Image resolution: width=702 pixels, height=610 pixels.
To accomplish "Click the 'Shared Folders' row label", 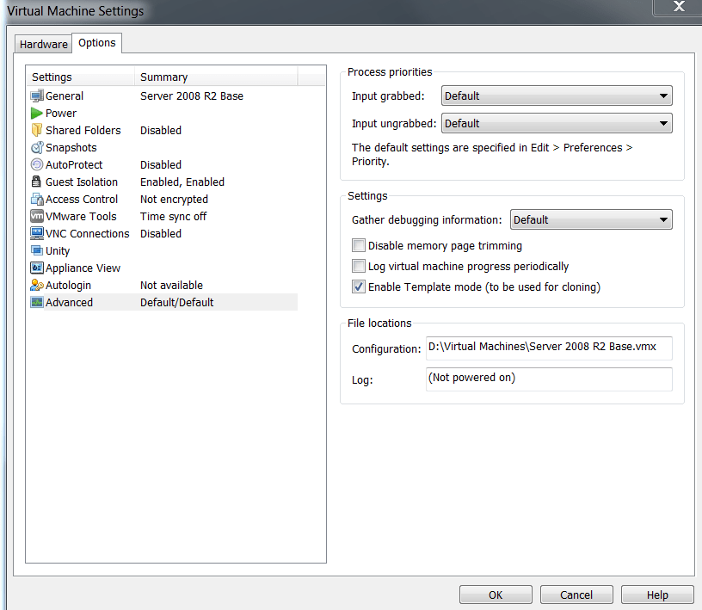I will click(x=83, y=130).
